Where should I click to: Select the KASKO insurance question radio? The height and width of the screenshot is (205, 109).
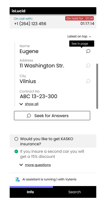tap(16, 139)
